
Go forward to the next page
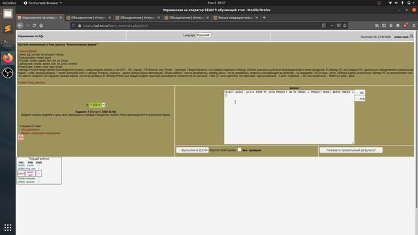tap(27, 25)
